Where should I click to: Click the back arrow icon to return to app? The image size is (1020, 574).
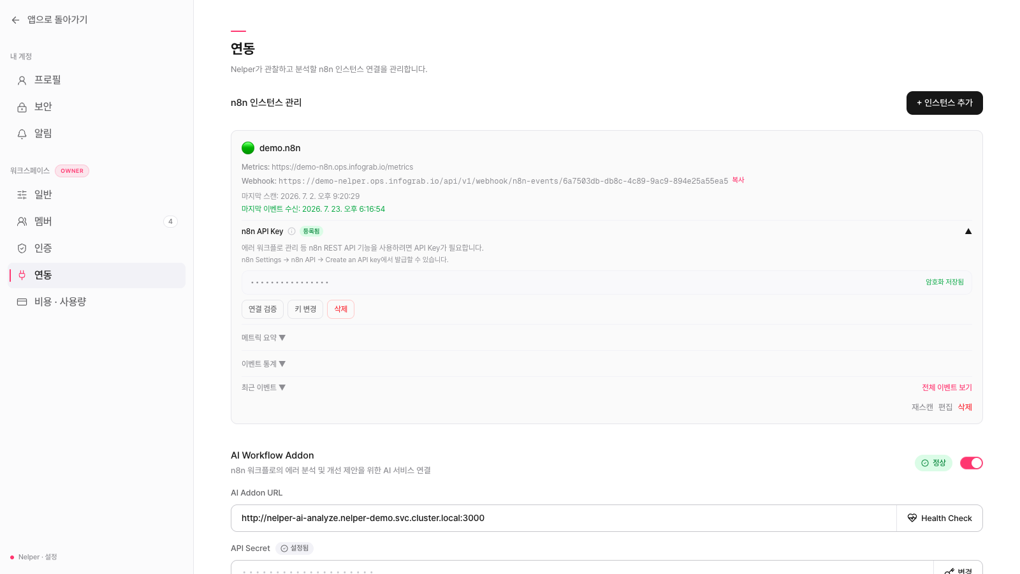15,20
